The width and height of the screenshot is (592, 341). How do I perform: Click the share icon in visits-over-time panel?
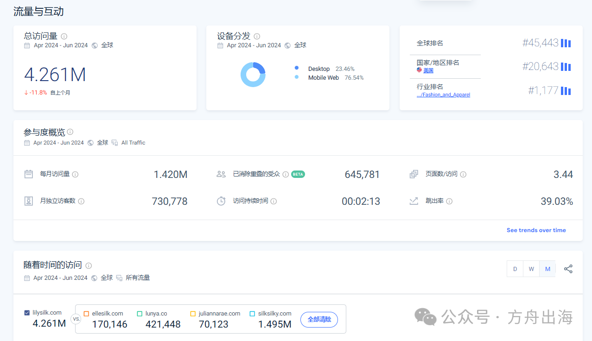(x=568, y=269)
